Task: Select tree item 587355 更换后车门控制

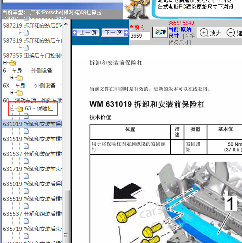Action: 32,55
